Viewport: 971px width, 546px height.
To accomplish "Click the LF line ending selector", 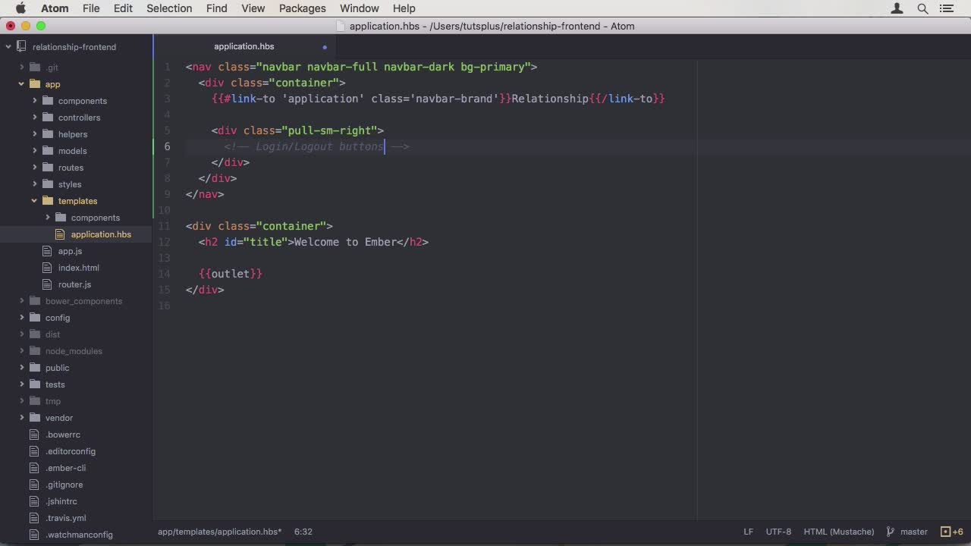I will [749, 532].
